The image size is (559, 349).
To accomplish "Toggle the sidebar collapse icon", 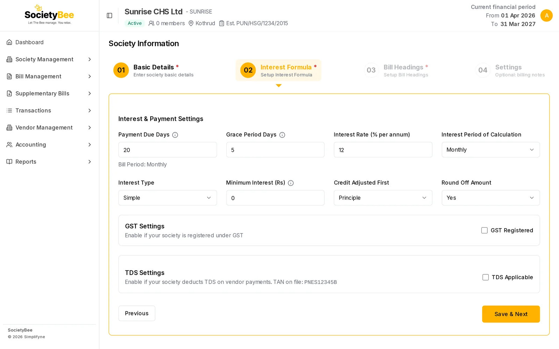I will click(x=109, y=15).
